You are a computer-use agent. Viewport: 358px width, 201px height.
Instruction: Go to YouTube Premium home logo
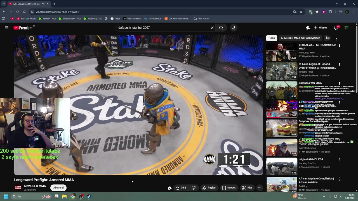click(23, 28)
